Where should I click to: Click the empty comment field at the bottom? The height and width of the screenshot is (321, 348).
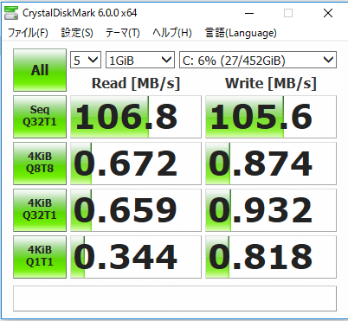click(175, 299)
